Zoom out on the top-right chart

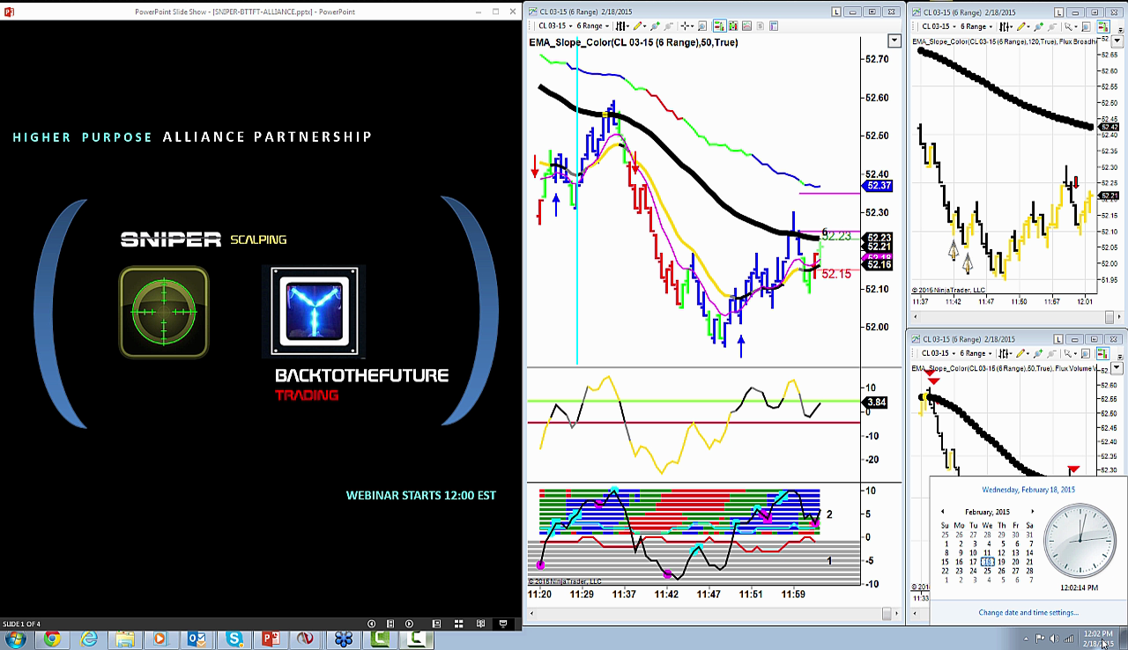tap(1050, 27)
